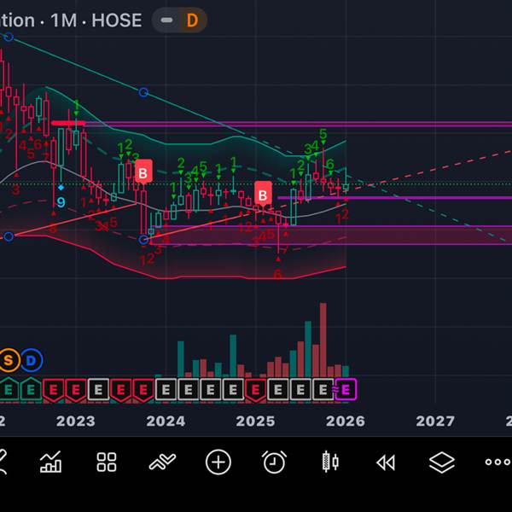Open the alarm clock alert icon
The height and width of the screenshot is (512, 512).
pyautogui.click(x=274, y=462)
